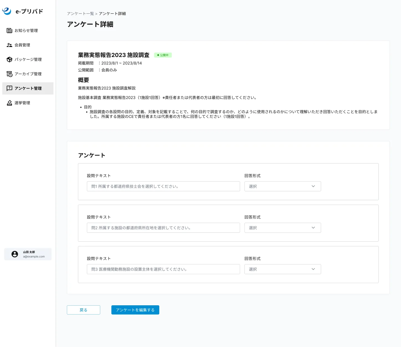Open the パッケージ管理 menu item
The width and height of the screenshot is (401, 347).
click(x=28, y=60)
